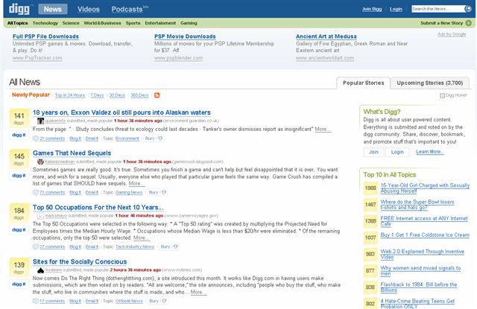Screen dimensions: 477x309
Task: Open Where do the Super Bowl losers t-shirts go
Action: (x=417, y=205)
